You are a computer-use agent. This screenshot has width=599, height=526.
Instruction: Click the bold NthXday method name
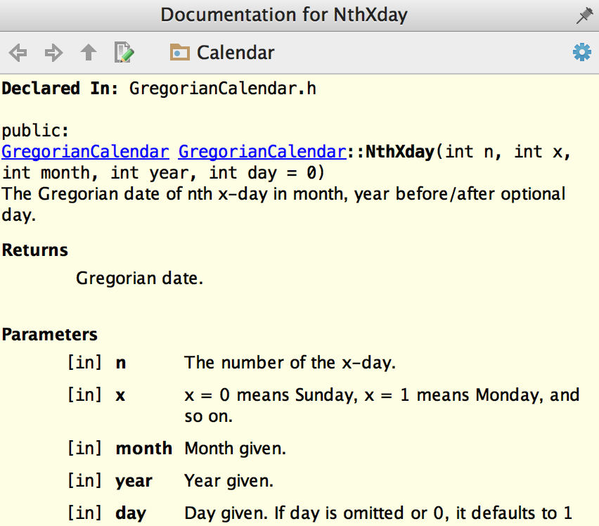tap(400, 151)
